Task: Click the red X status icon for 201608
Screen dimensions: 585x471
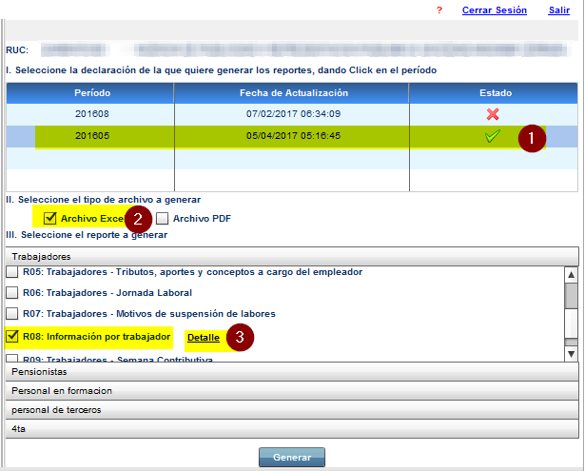Action: (493, 114)
